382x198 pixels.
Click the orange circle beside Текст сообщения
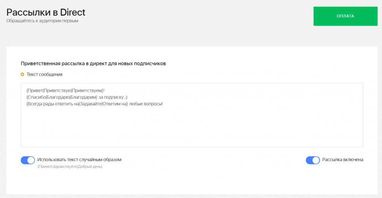pos(22,74)
